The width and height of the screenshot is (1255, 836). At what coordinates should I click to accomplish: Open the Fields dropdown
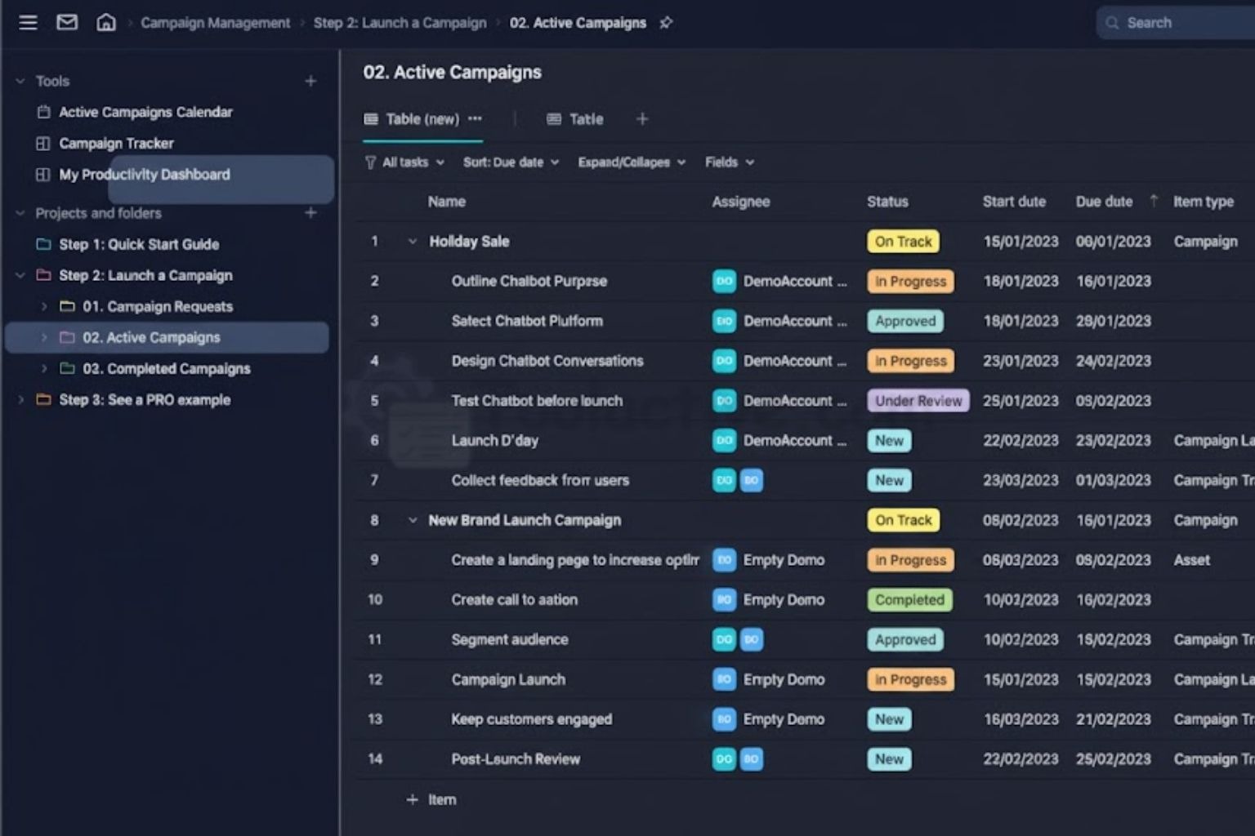(x=728, y=162)
